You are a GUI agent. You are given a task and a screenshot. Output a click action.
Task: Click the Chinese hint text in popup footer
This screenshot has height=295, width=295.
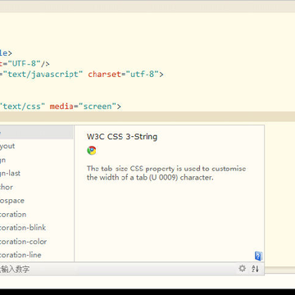(x=15, y=269)
